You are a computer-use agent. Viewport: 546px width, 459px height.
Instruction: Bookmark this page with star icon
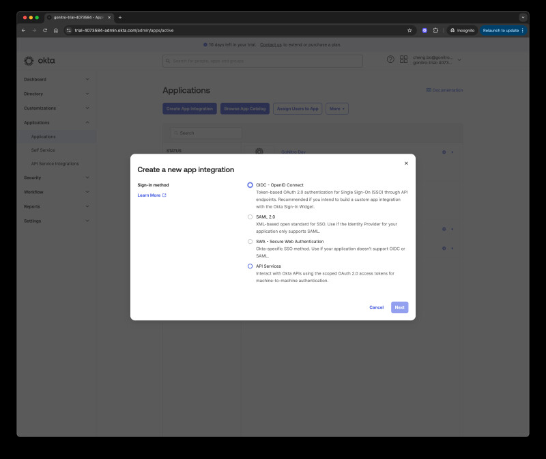409,31
